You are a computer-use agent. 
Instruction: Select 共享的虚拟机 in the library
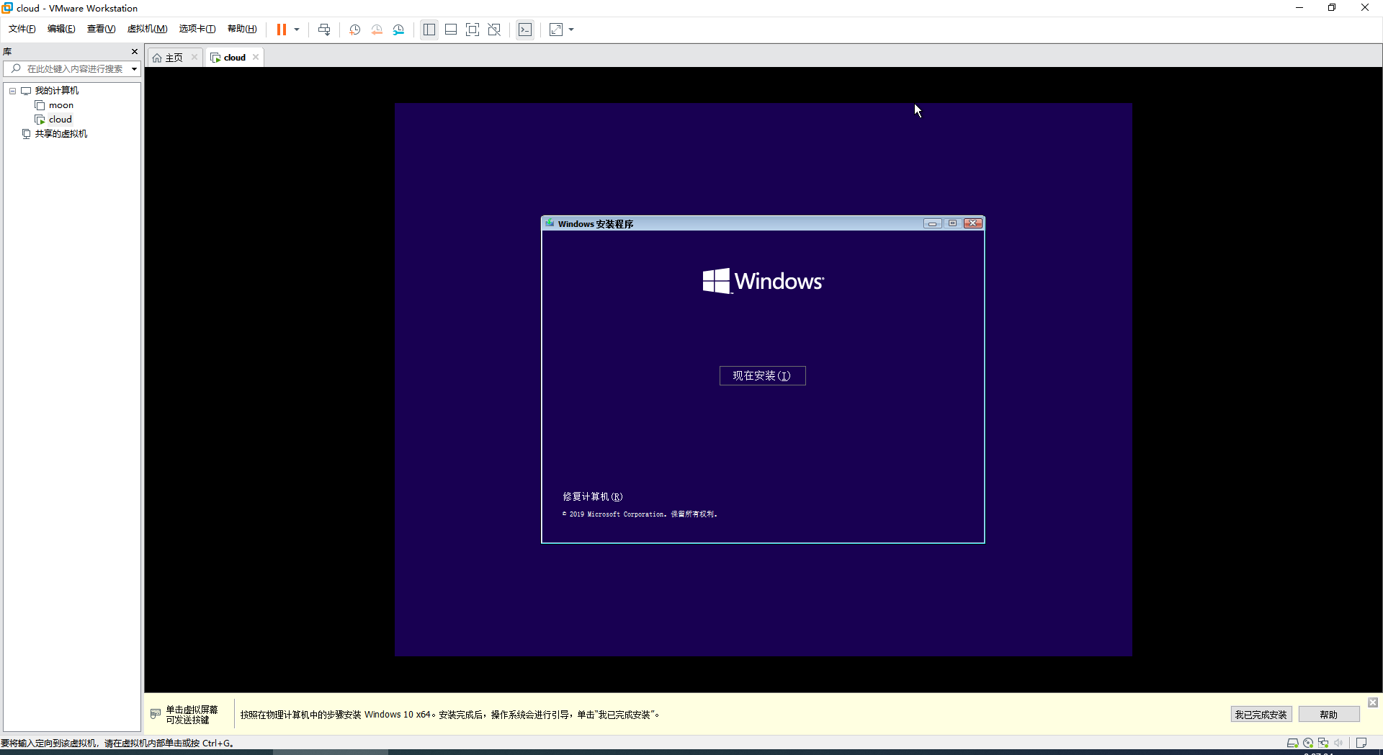coord(61,134)
